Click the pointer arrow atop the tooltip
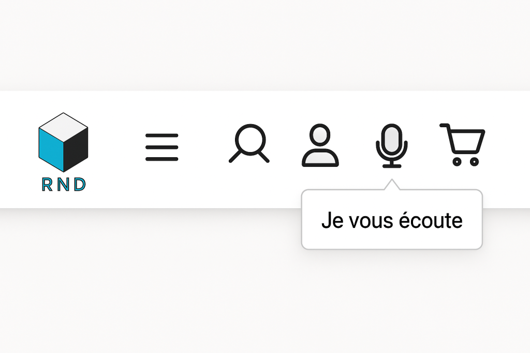 [x=392, y=185]
